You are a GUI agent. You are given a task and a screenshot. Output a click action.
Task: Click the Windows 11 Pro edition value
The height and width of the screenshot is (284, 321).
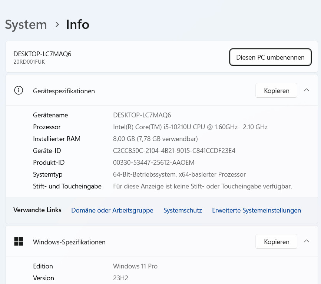pos(135,266)
